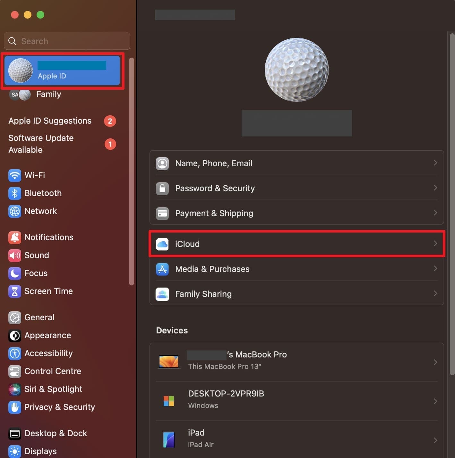
Task: Expand Password & Security row chevron
Action: 435,188
